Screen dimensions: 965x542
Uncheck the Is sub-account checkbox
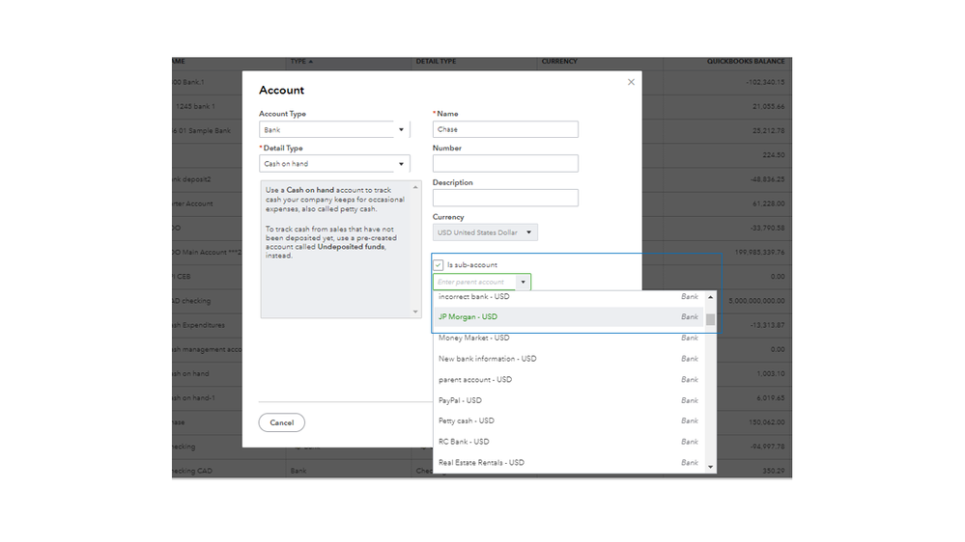pyautogui.click(x=439, y=265)
